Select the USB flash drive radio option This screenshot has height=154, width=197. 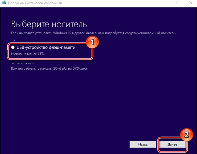point(13,47)
